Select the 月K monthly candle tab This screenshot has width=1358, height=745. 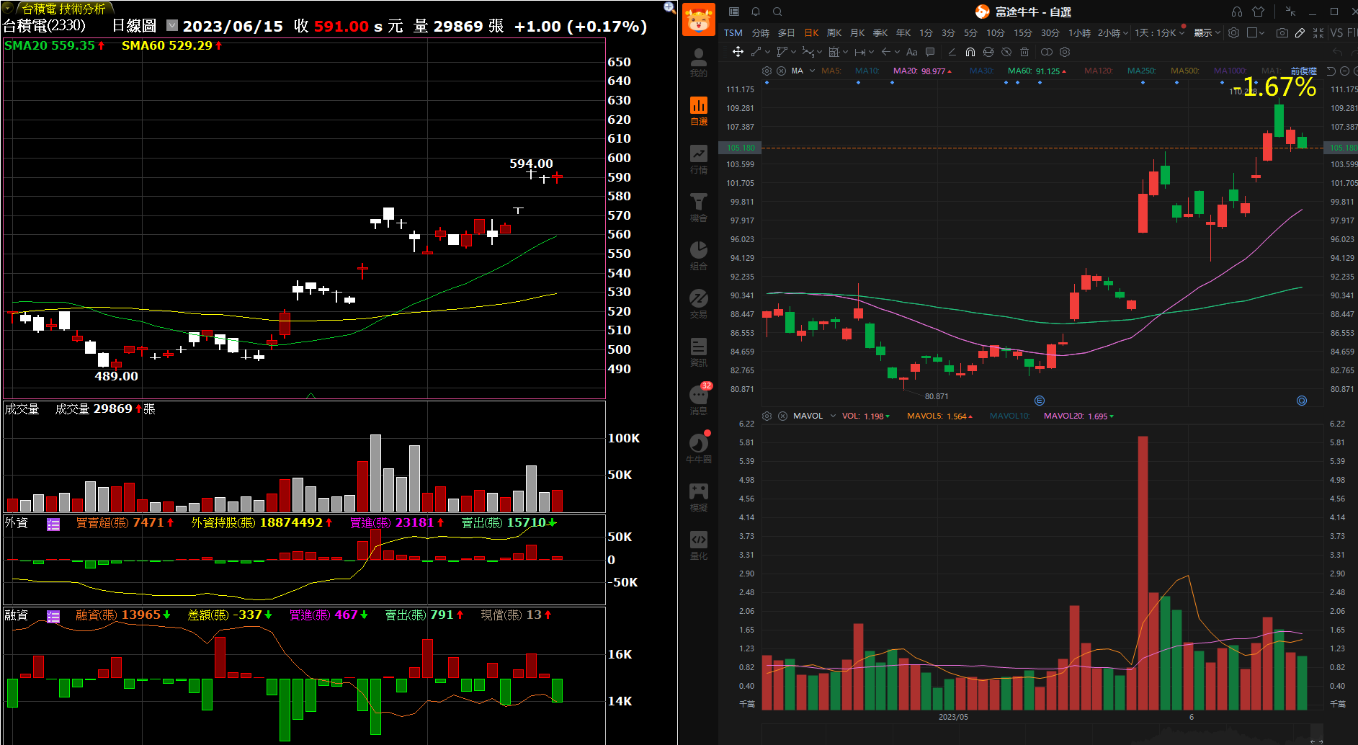pos(857,33)
